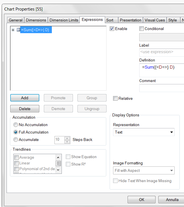The image size is (184, 207).
Task: Open the General tab
Action: point(16,20)
